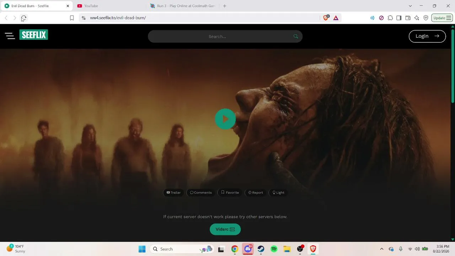The width and height of the screenshot is (455, 256).
Task: Toggle the Light mode for the player
Action: 278,193
